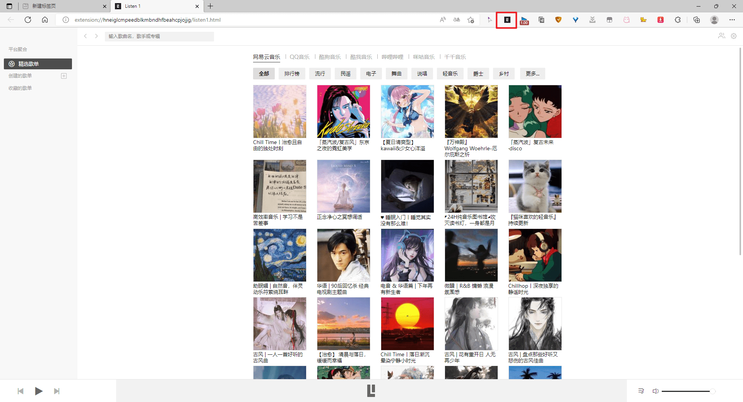Open the 睡眠入门 playlist cover
Screen dimensions: 743x402
click(407, 186)
